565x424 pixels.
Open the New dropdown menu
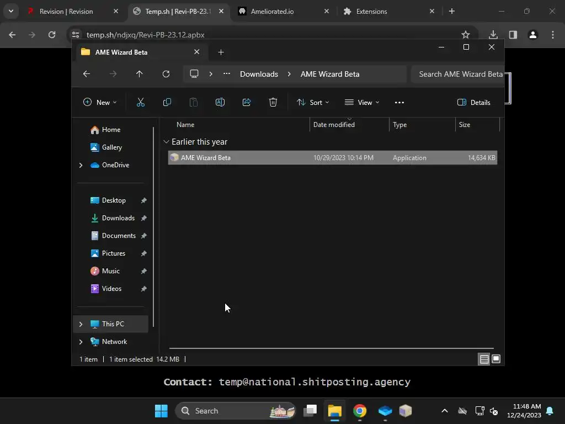click(100, 102)
